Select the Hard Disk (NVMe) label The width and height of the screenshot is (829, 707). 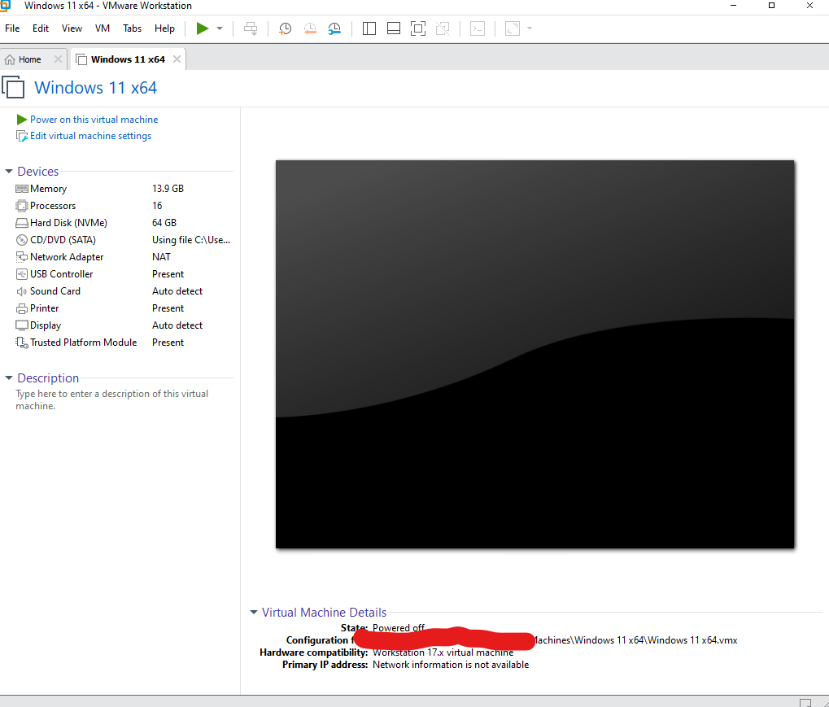68,223
